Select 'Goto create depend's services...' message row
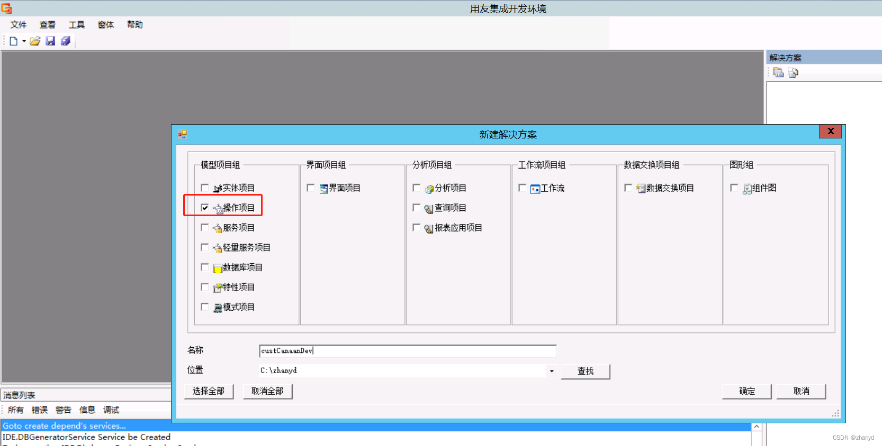Screen dimensions: 882x446 [376, 426]
